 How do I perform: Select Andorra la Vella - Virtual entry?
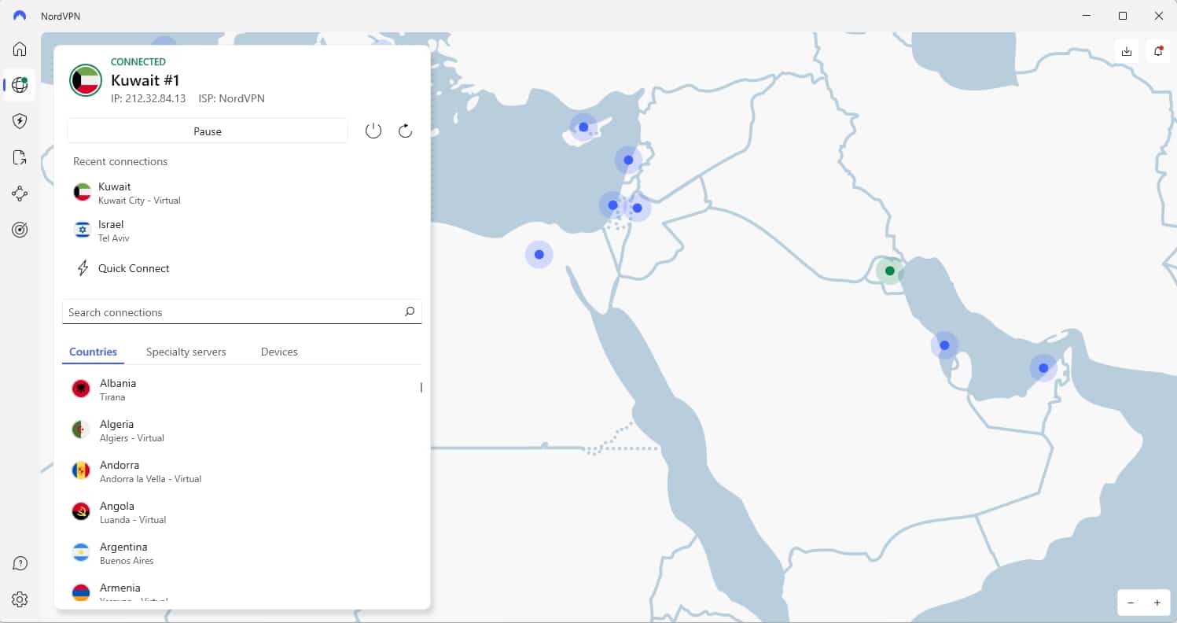point(241,471)
